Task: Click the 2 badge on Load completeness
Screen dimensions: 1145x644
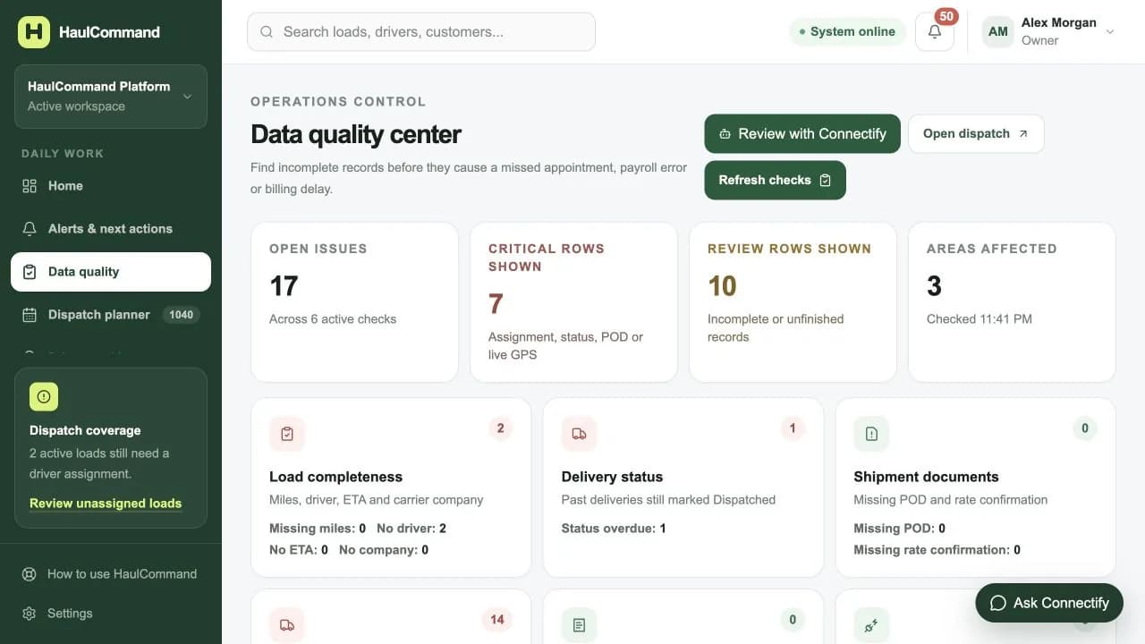Action: point(500,428)
